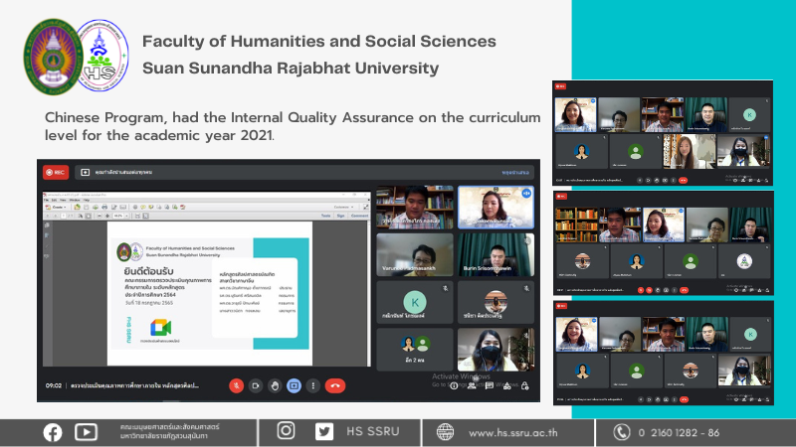Click the participant tile with K avatar
Screen dimensions: 796x447
click(414, 302)
